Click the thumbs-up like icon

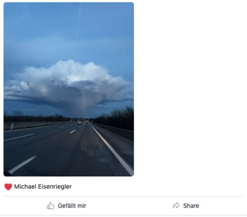click(50, 206)
